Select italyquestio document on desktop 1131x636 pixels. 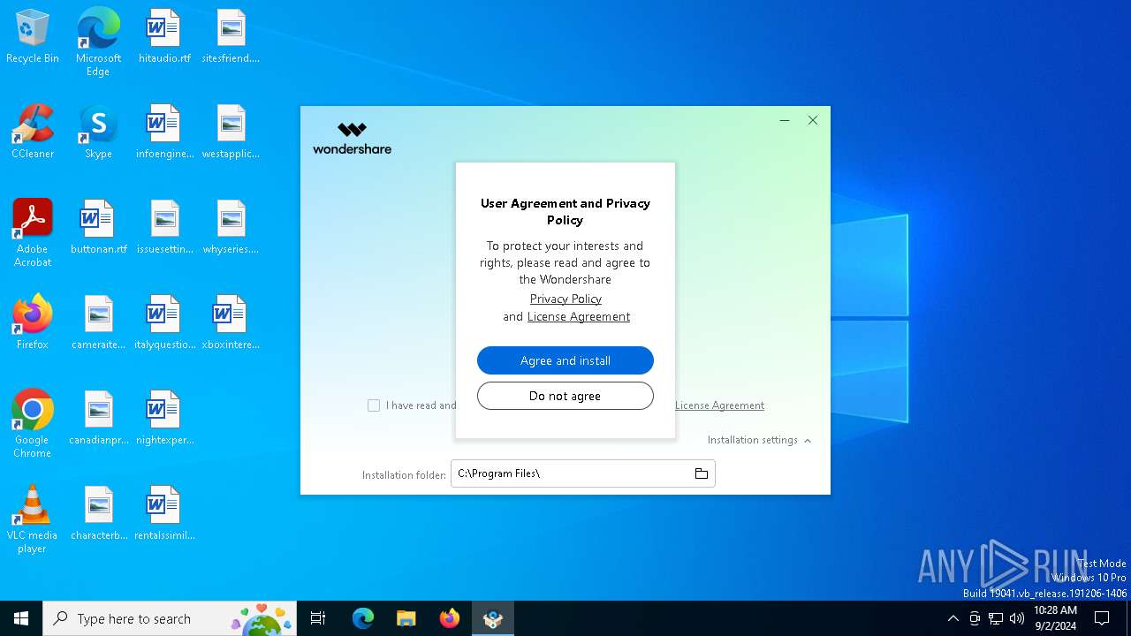[x=164, y=323]
